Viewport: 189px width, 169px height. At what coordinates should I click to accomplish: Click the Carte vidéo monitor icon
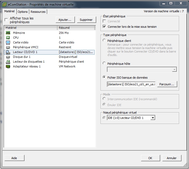[x=8, y=42]
